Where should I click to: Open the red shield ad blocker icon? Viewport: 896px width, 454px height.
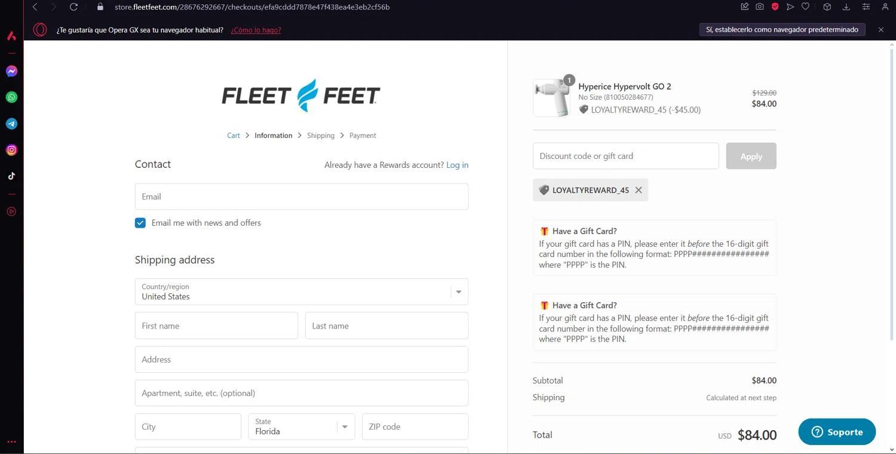click(x=775, y=7)
